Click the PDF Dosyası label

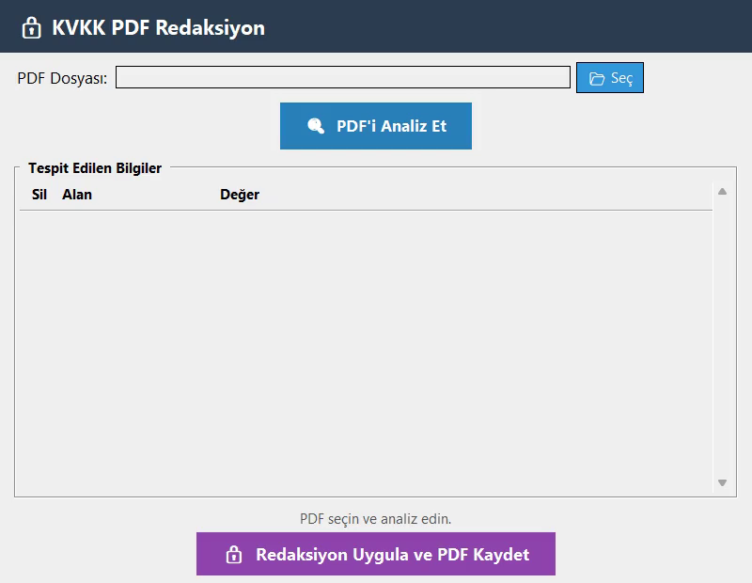click(x=62, y=78)
